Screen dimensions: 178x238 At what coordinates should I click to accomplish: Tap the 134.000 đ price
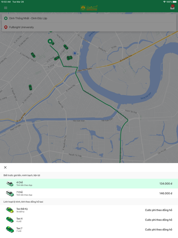[x=166, y=184]
